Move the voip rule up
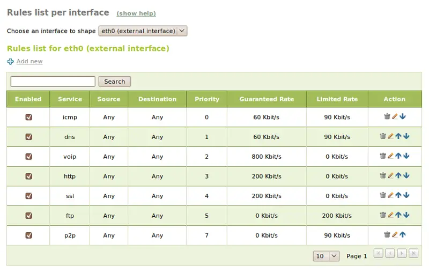Screen dimensions: 429x271 click(398, 156)
